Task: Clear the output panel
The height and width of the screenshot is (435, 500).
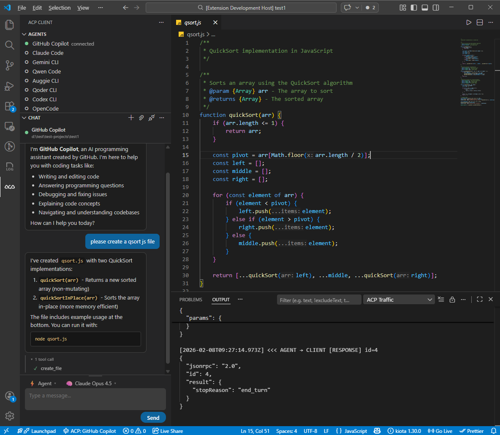Action: coord(441,300)
